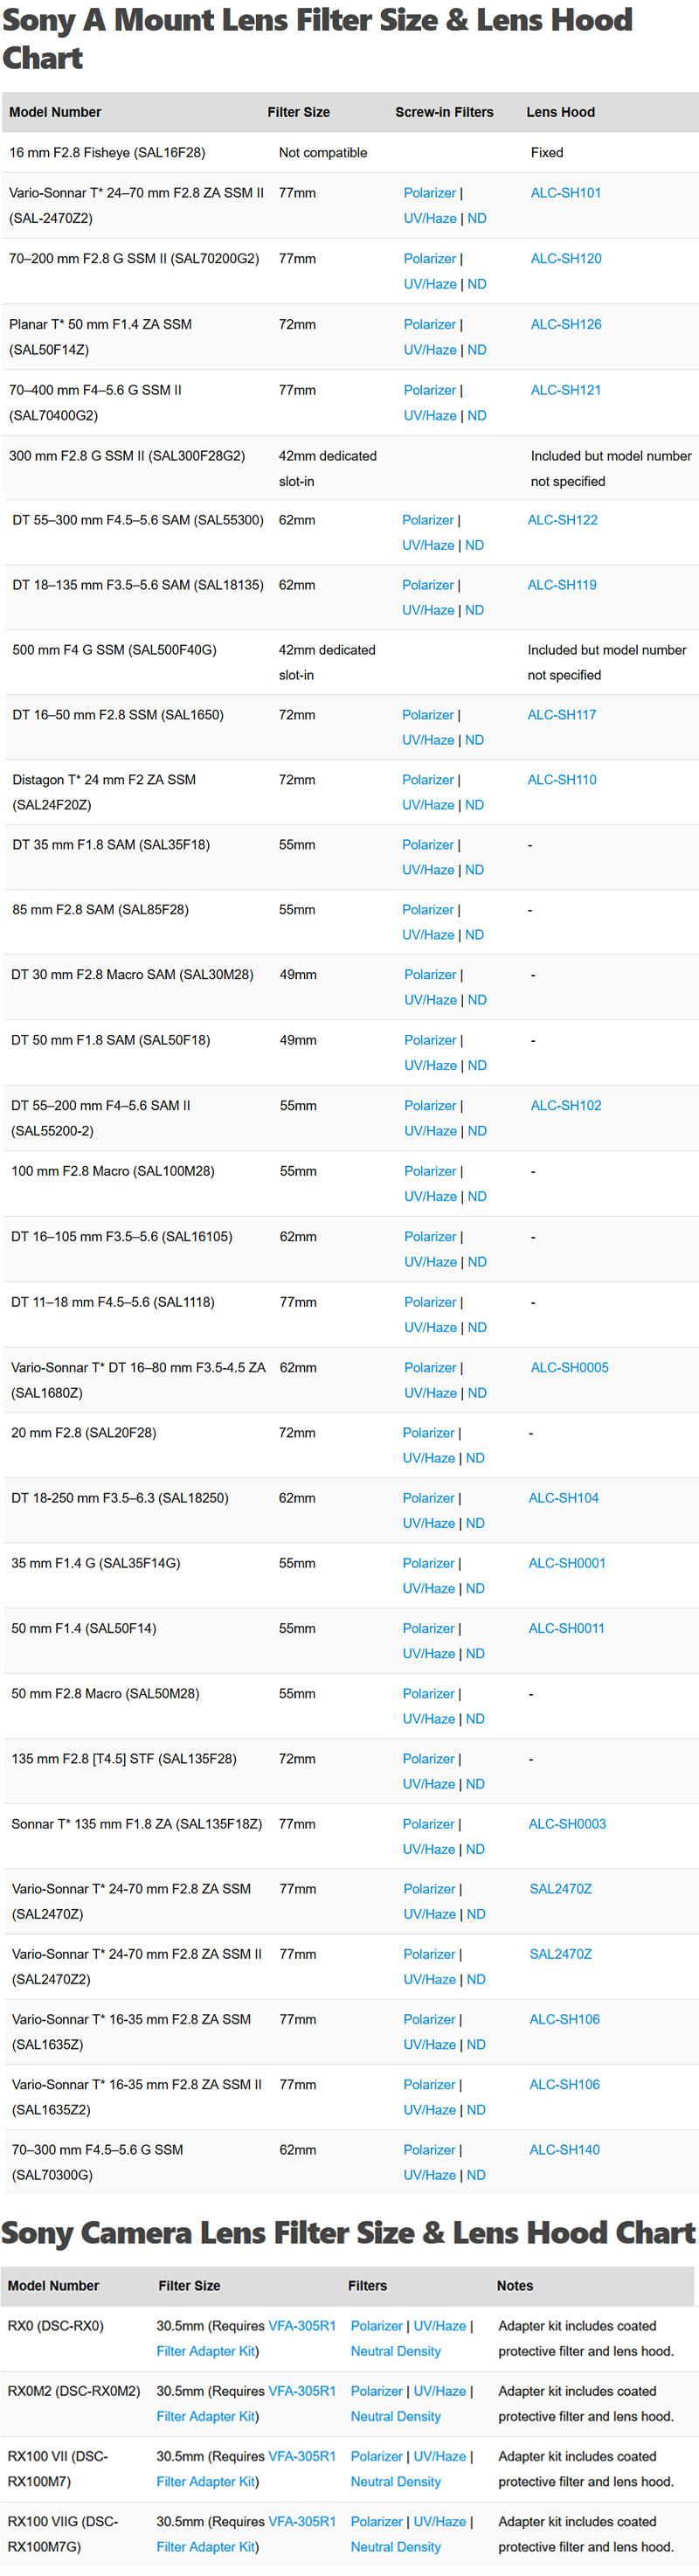Select the ALC-SH0011 lens hood link
Image resolution: width=699 pixels, height=2576 pixels.
(x=566, y=1628)
